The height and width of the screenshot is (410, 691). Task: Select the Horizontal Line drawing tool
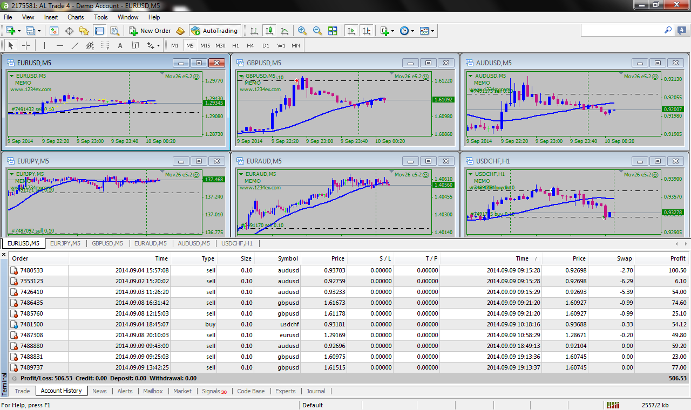(59, 45)
